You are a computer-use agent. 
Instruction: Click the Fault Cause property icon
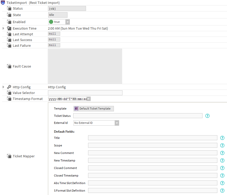pos(9,66)
